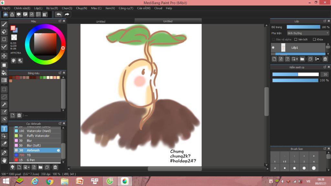Screen dimensions: 331x186
Task: Click the Độ trong opacity slider
Action: point(303,27)
